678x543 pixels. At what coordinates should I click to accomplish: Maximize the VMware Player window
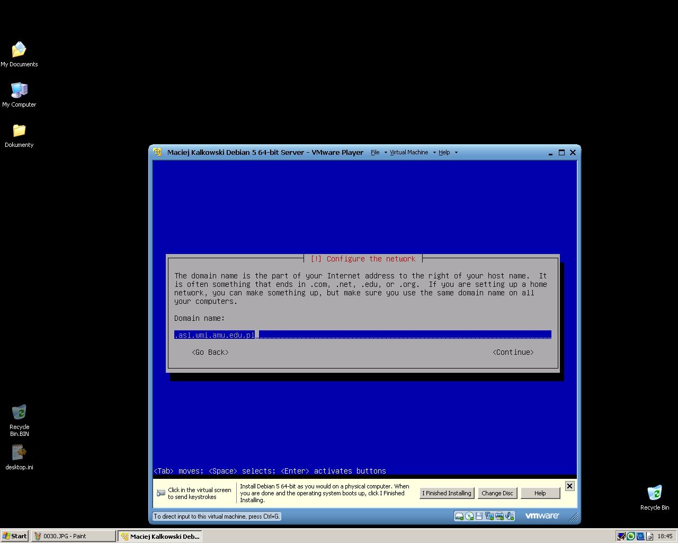(561, 152)
